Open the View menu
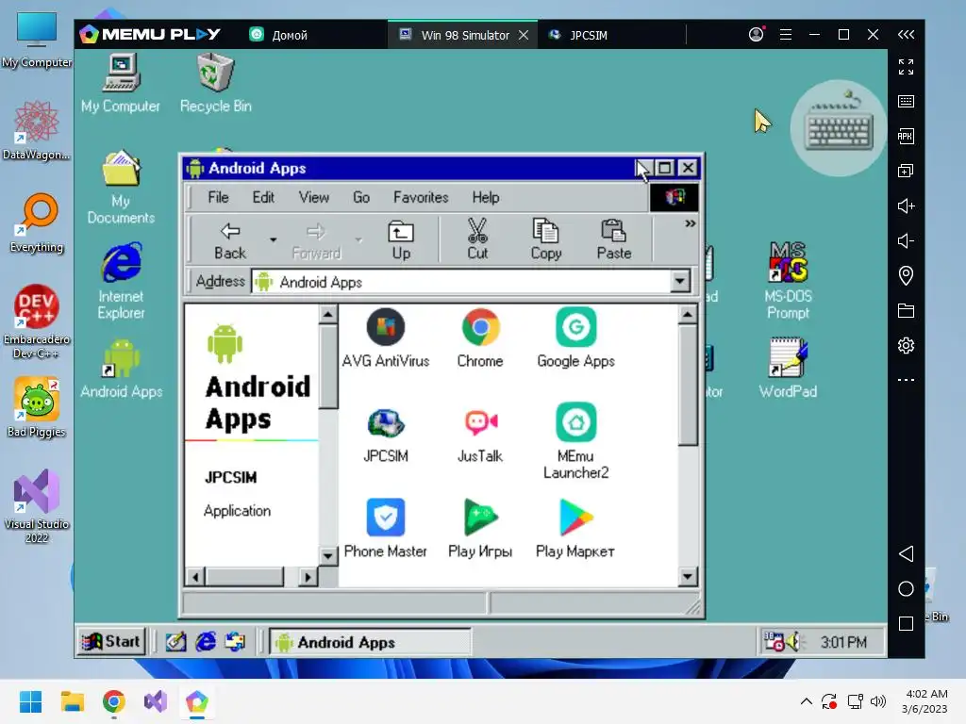Viewport: 966px width, 724px height. [313, 197]
